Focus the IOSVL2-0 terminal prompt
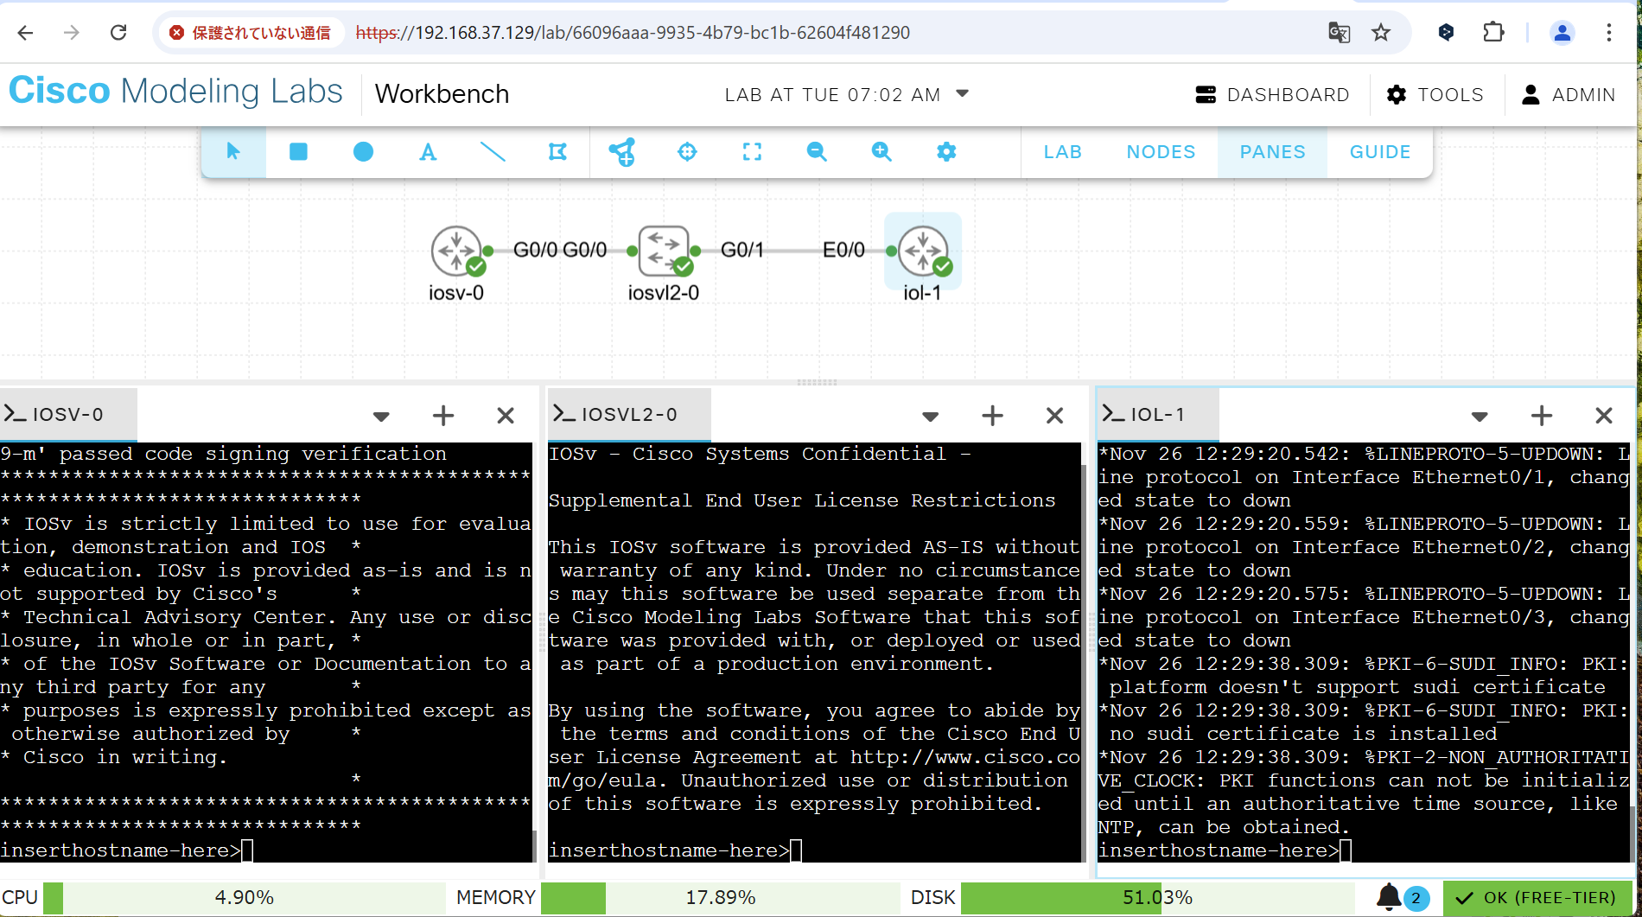Screen dimensions: 1642x917 [676, 851]
